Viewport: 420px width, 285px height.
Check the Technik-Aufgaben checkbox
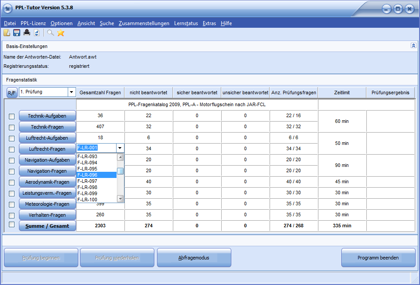[x=11, y=116]
